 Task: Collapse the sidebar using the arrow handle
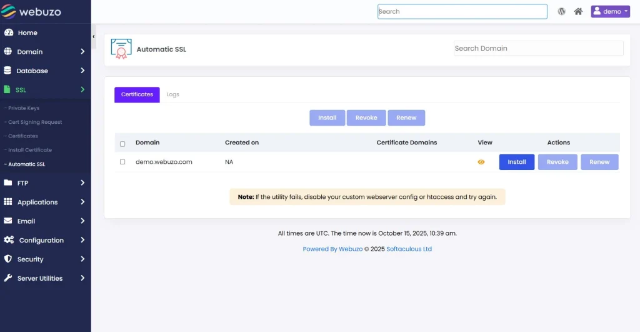(94, 37)
